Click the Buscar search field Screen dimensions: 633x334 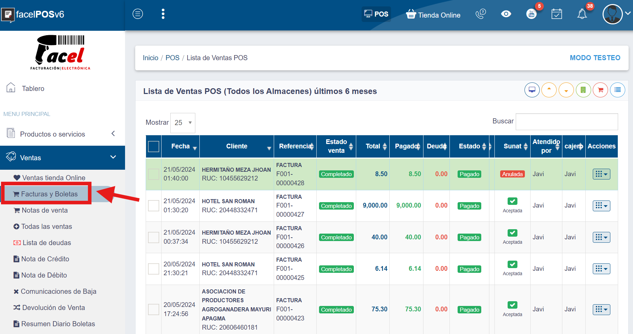[567, 122]
